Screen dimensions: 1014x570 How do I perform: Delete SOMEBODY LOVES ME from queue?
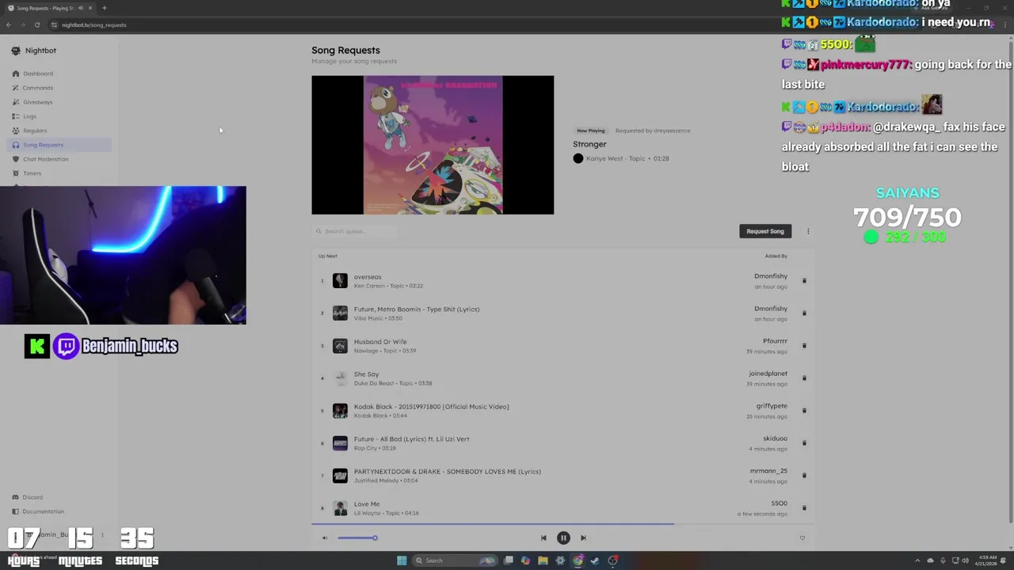[804, 475]
